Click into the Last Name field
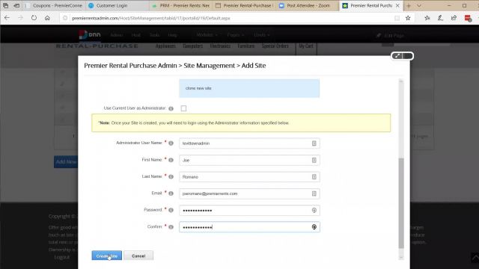Viewport: 479px width, 269px height. click(249, 177)
